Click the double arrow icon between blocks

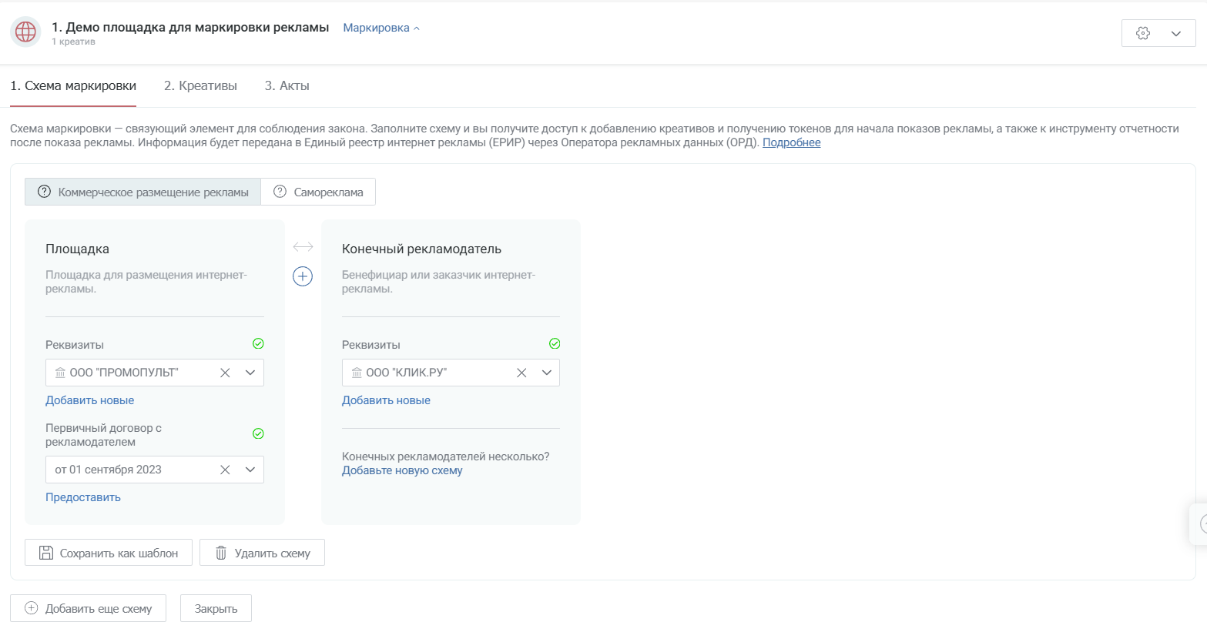303,247
